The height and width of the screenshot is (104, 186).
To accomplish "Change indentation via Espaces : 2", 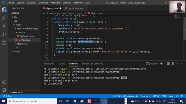I will (x=146, y=96).
